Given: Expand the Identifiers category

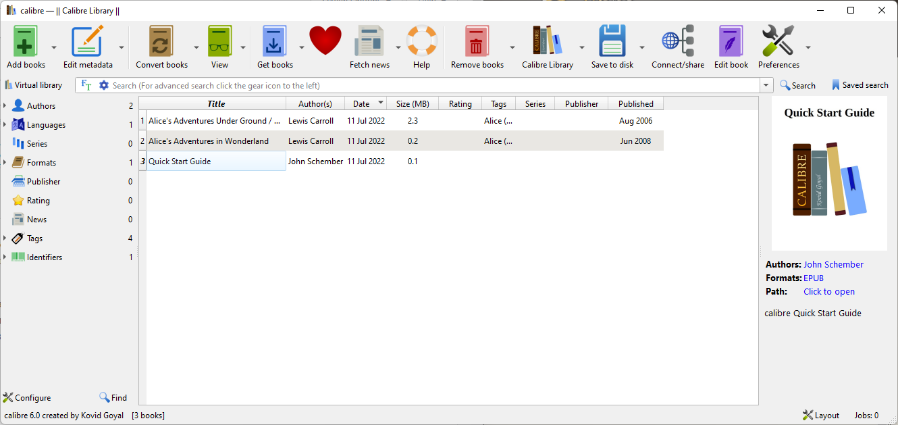Looking at the screenshot, I should tap(5, 257).
